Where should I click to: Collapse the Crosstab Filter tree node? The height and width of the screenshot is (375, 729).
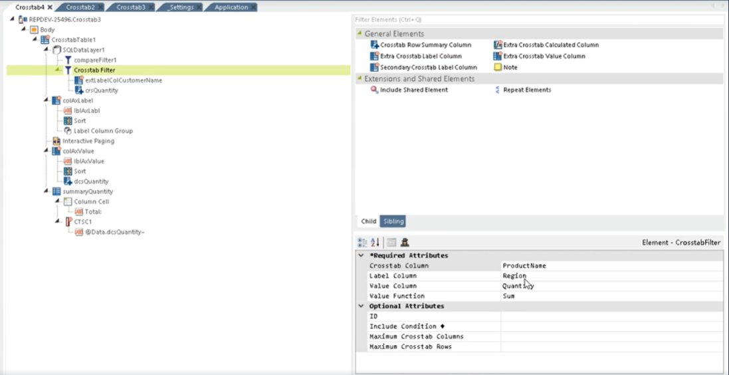pos(58,70)
